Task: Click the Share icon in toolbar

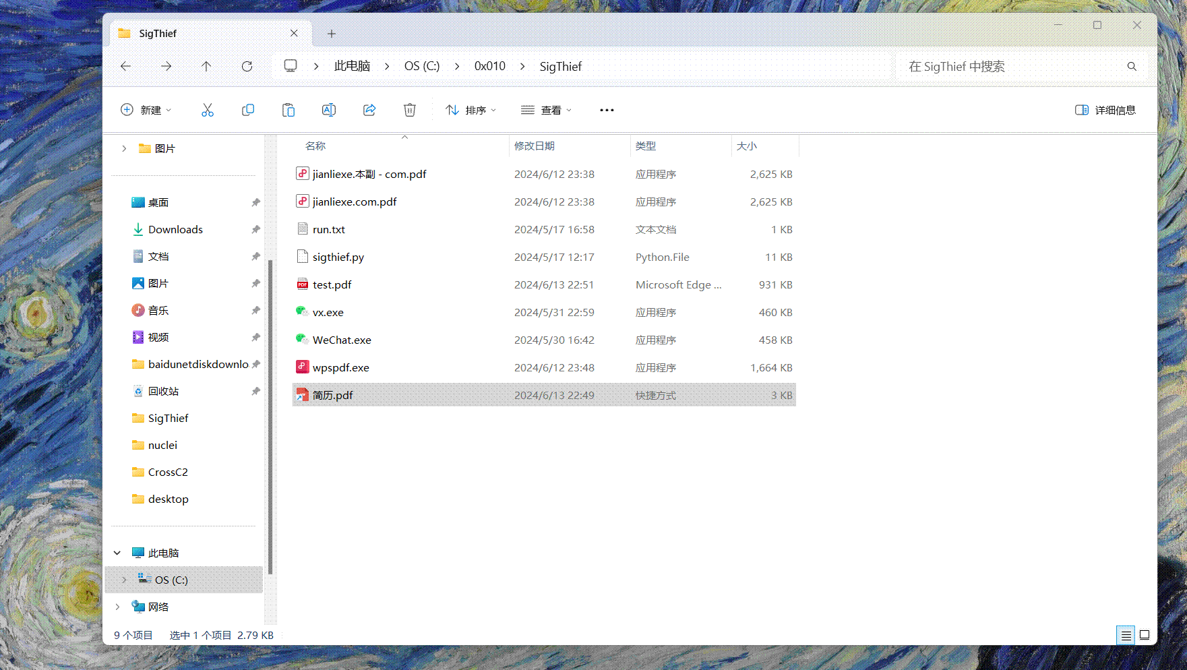Action: pyautogui.click(x=369, y=110)
